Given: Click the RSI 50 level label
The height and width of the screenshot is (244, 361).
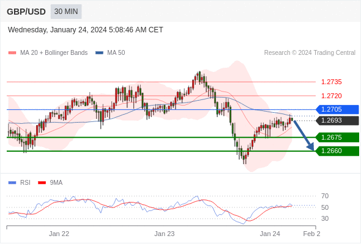Looking at the screenshot, I should (x=325, y=207).
